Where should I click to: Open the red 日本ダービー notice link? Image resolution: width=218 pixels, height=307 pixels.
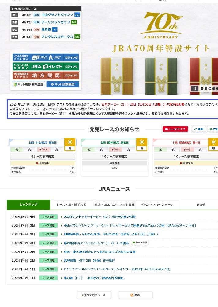pyautogui.click(x=143, y=104)
